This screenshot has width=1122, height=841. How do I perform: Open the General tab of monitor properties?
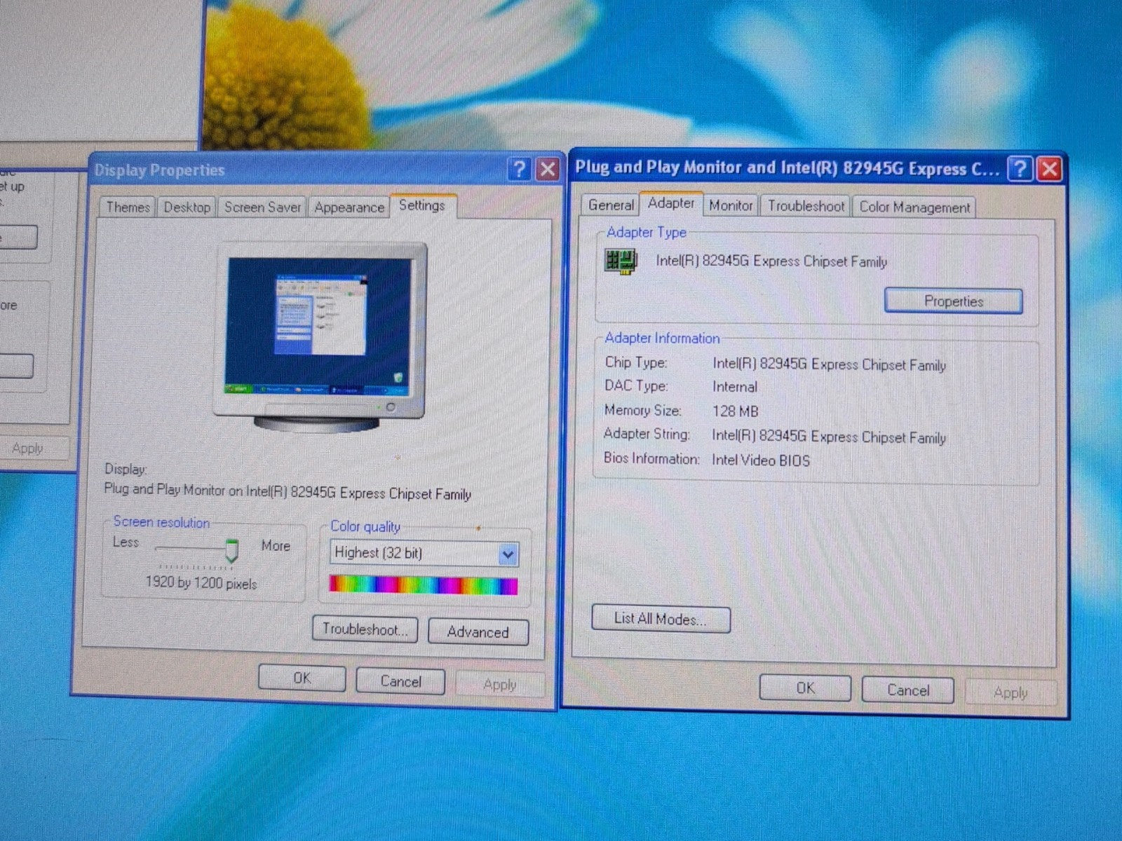pyautogui.click(x=611, y=205)
